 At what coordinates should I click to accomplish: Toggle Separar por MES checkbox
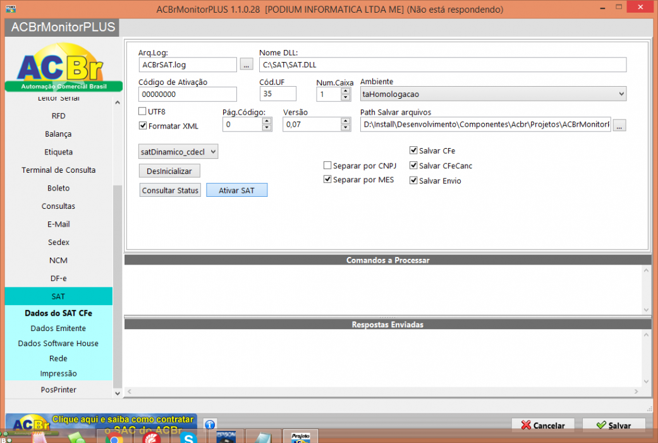(327, 180)
